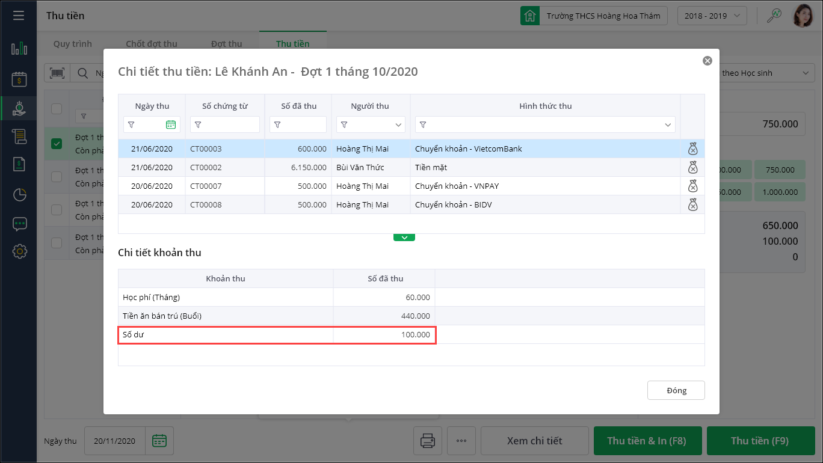Toggle the select-all header checkbox
Image resolution: width=823 pixels, height=463 pixels.
click(57, 109)
